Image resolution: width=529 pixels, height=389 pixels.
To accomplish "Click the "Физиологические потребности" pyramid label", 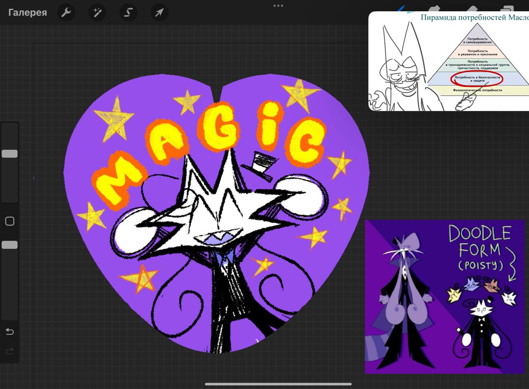I will click(x=477, y=90).
